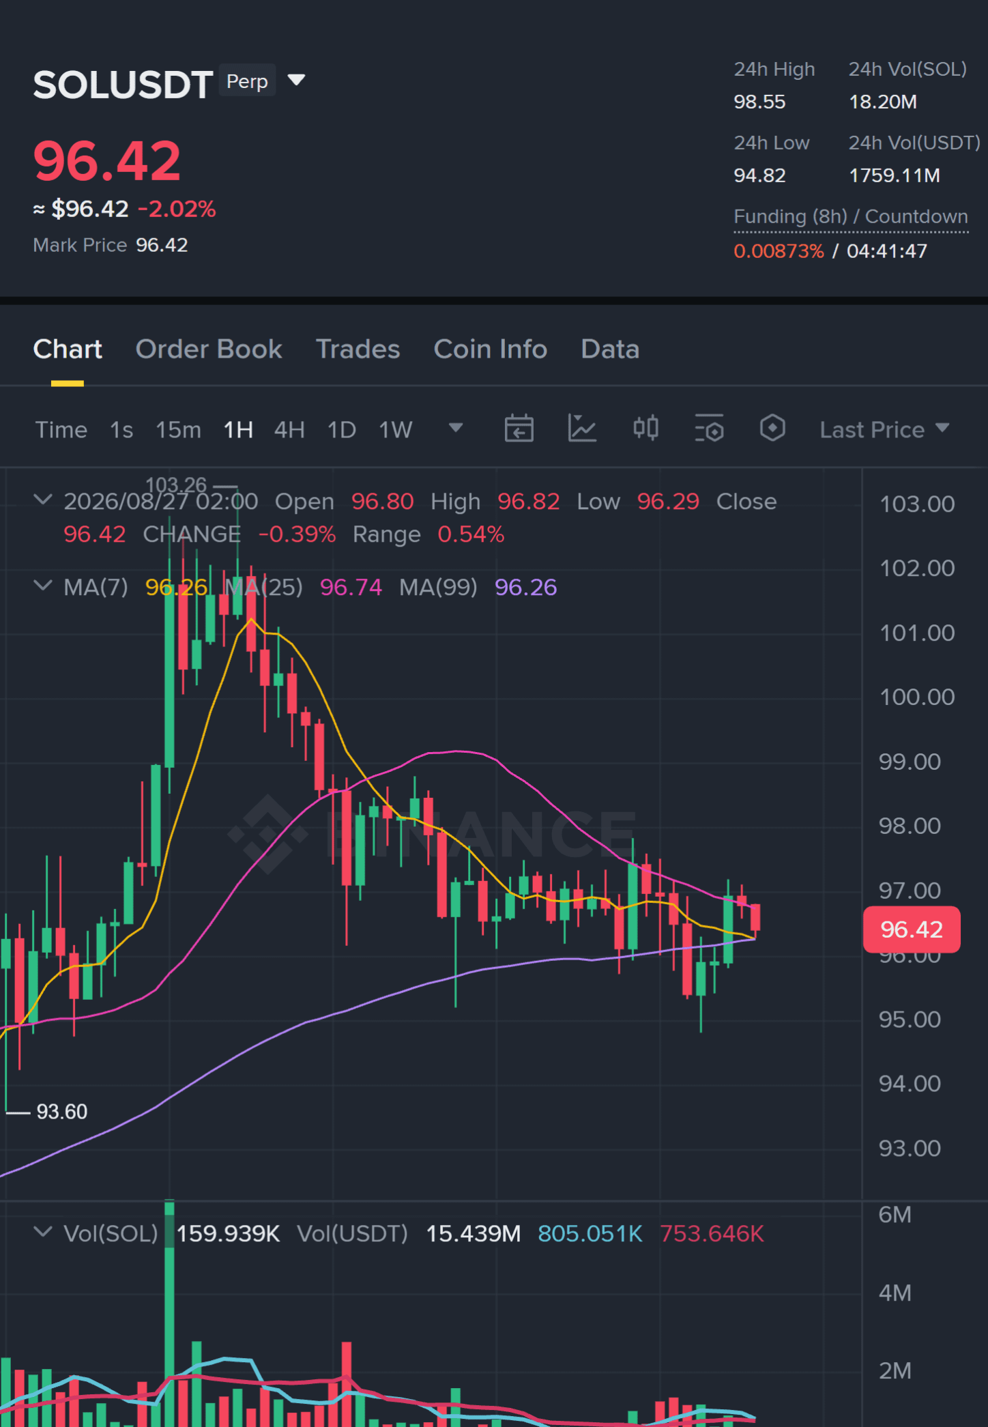Click the MA(25) value 96.74
This screenshot has height=1427, width=988.
pyautogui.click(x=351, y=587)
